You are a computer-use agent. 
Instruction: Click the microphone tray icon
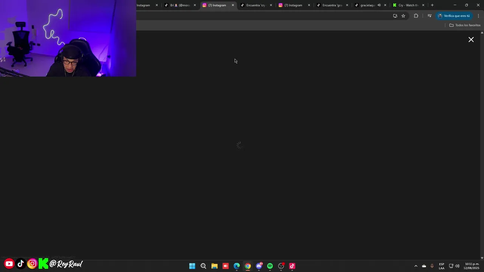(432, 266)
